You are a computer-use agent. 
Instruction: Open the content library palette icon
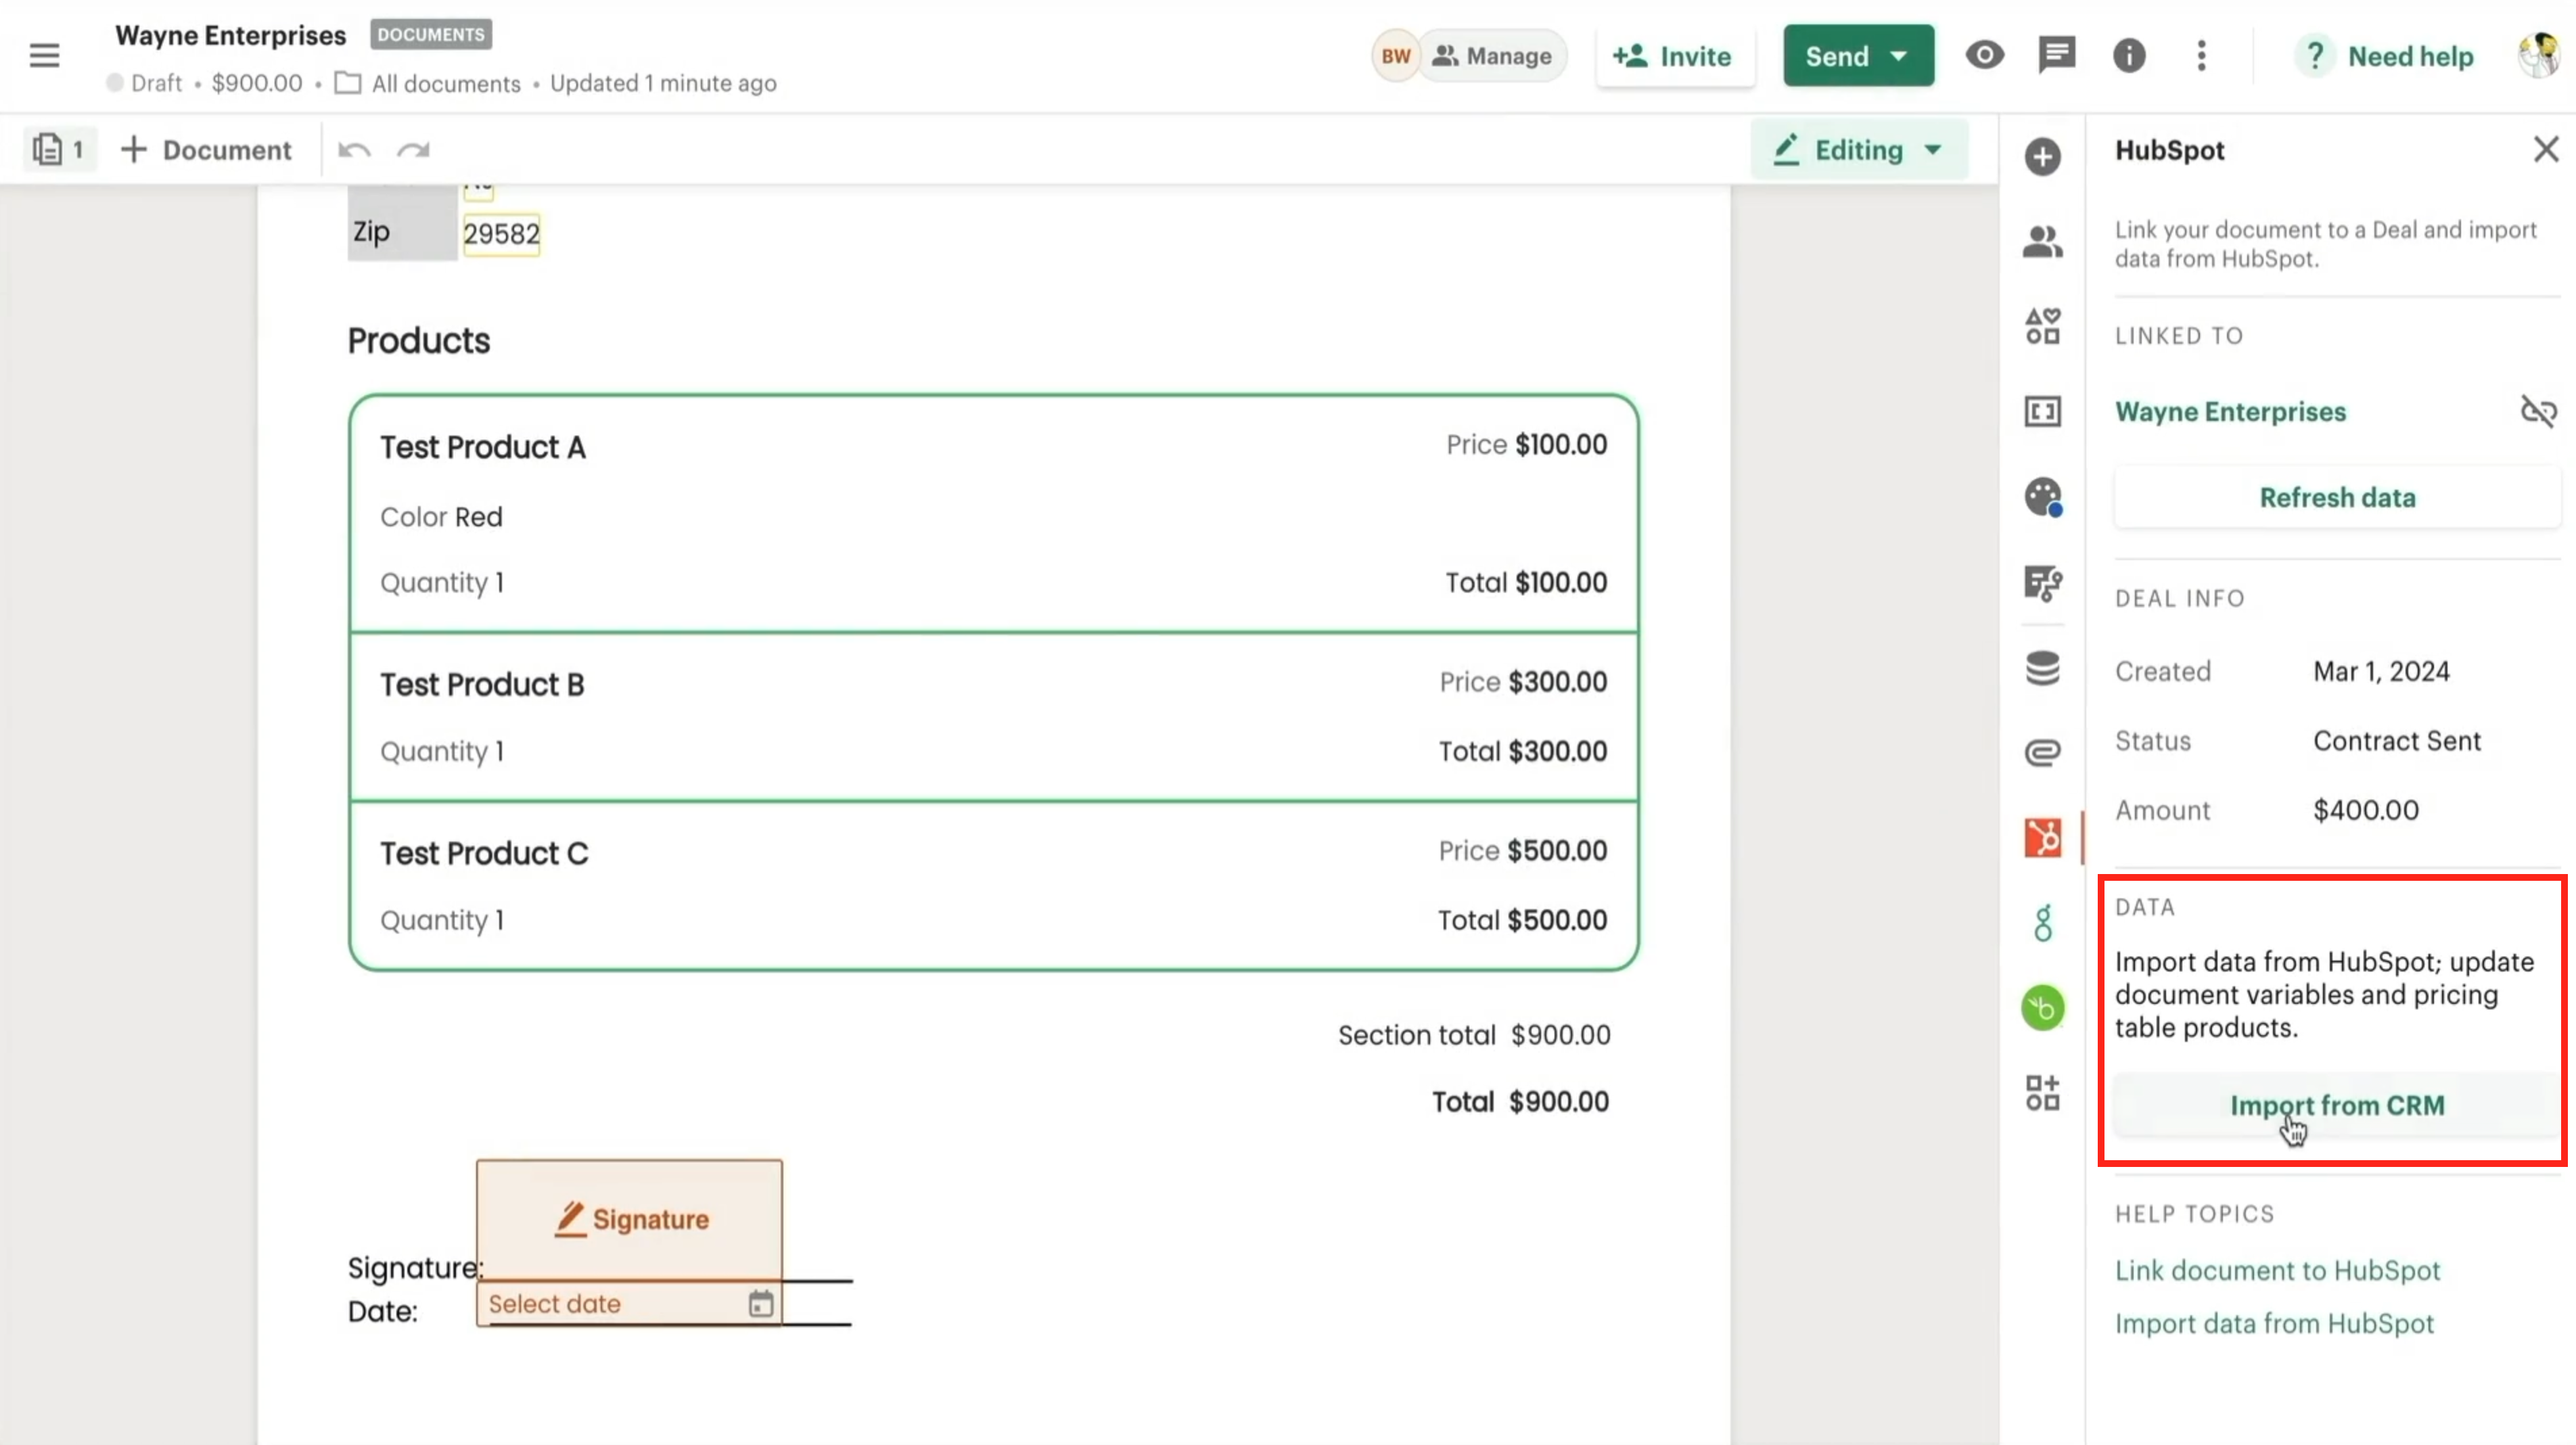tap(2042, 497)
